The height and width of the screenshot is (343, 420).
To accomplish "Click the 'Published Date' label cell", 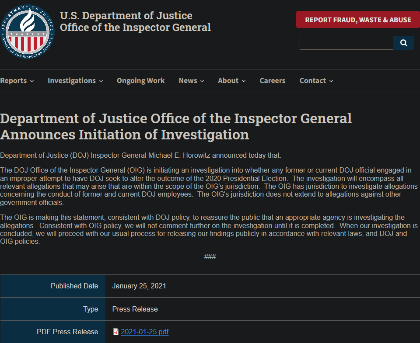I will coord(53,286).
